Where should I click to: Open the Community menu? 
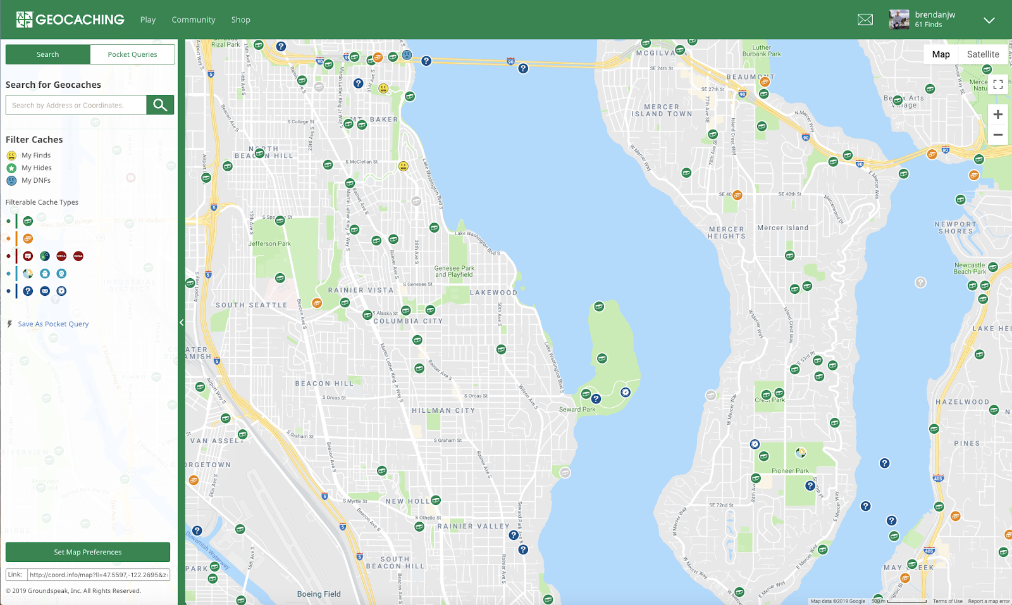point(194,20)
